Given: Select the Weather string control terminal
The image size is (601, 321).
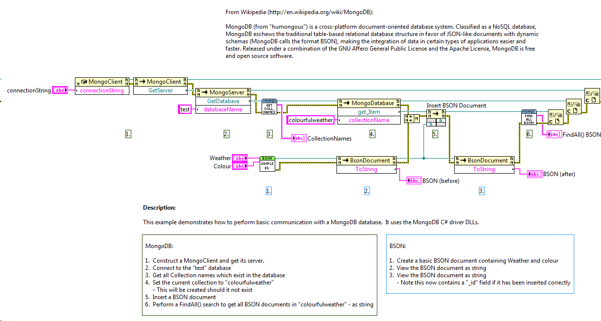Looking at the screenshot, I should [240, 158].
